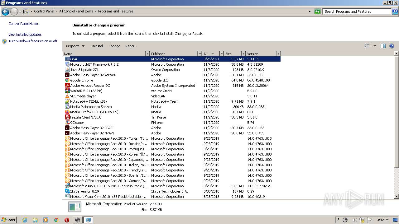Open the view options dropdown arrow
This screenshot has height=224, width=399.
pyautogui.click(x=375, y=46)
